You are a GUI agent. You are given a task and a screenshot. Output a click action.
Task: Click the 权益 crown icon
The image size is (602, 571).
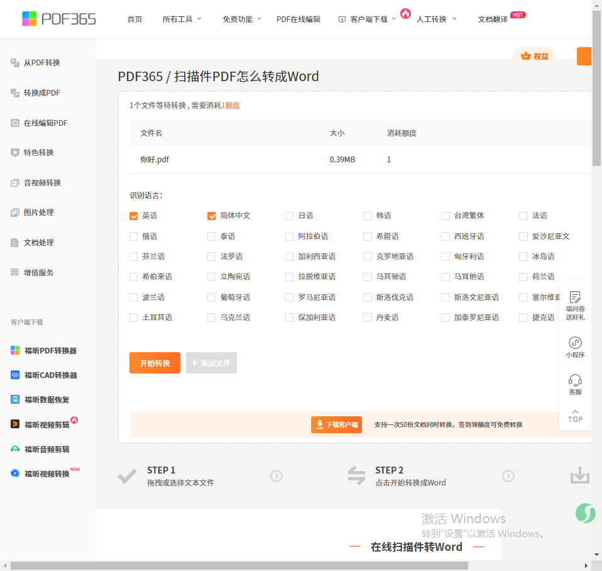(x=525, y=56)
